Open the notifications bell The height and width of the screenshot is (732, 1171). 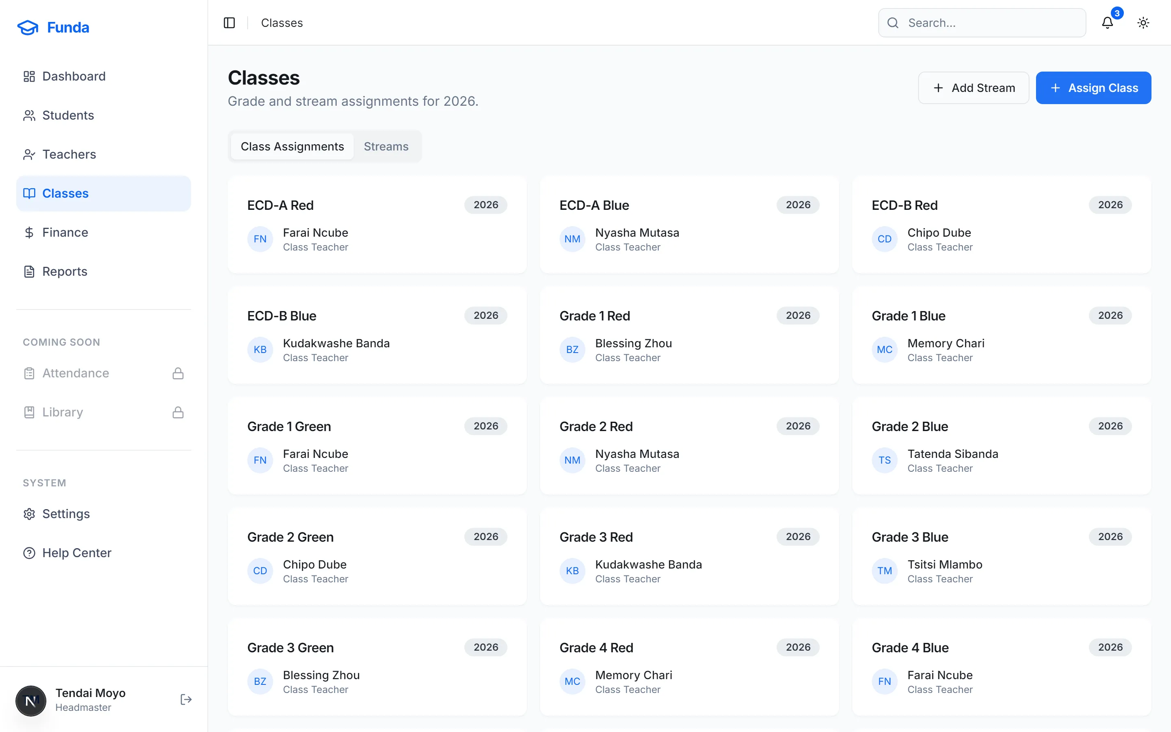[1107, 23]
